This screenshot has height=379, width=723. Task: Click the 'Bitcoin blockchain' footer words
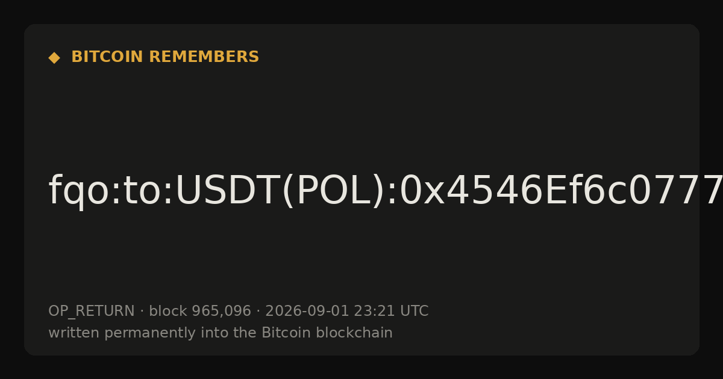pyautogui.click(x=327, y=333)
